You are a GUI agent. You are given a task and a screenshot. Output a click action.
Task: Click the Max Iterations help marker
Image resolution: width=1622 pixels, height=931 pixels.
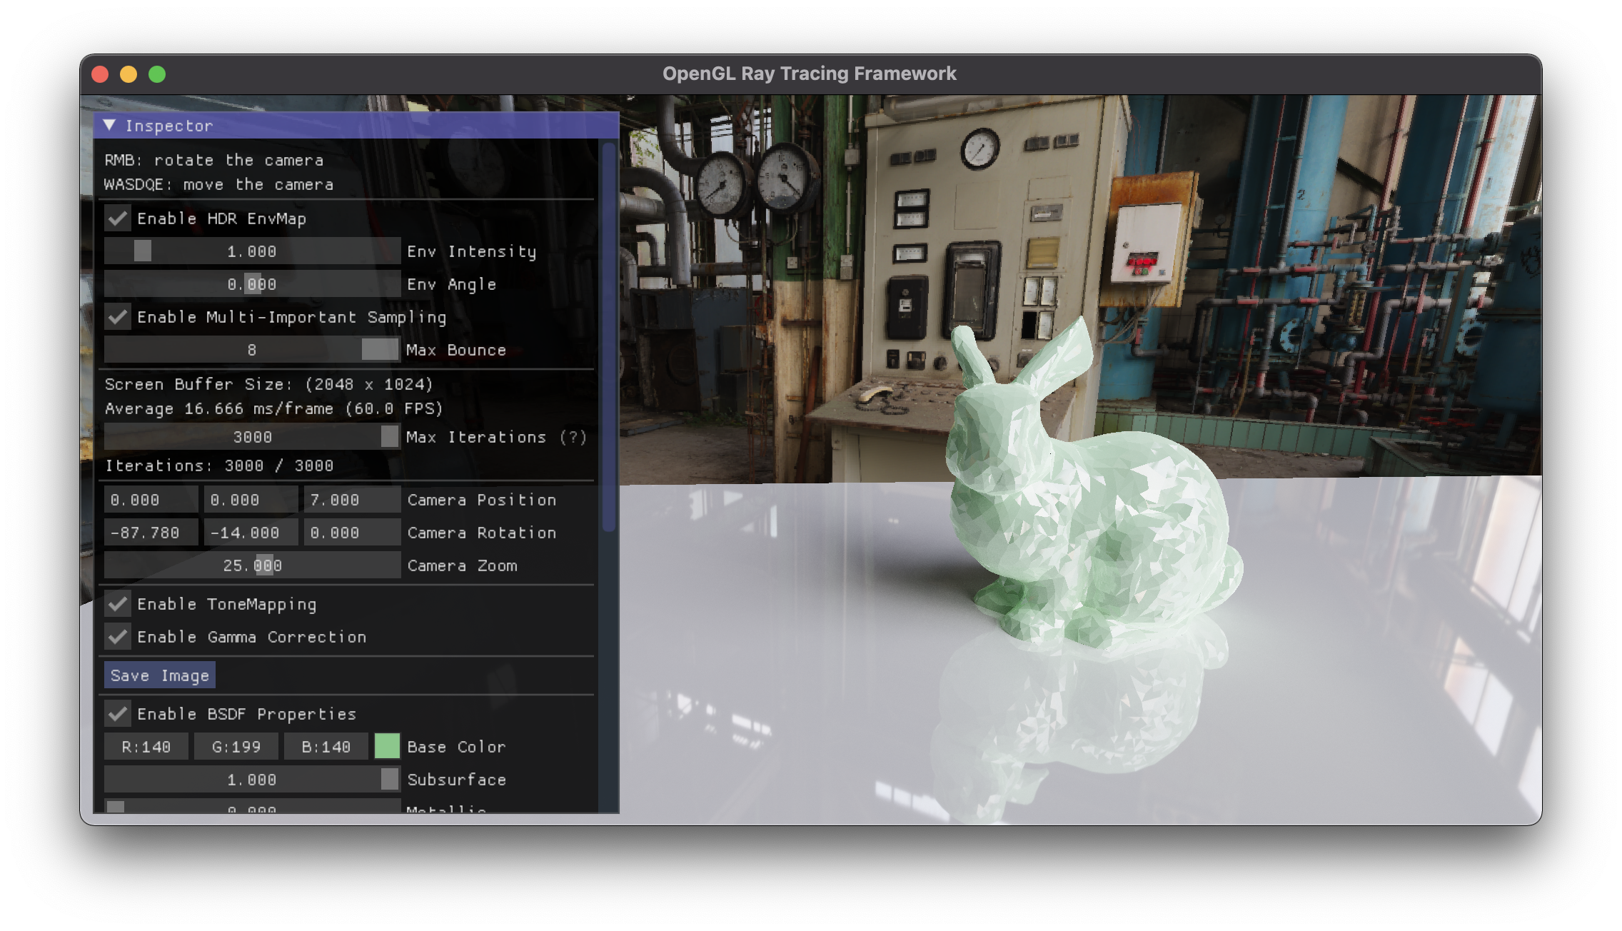click(573, 437)
